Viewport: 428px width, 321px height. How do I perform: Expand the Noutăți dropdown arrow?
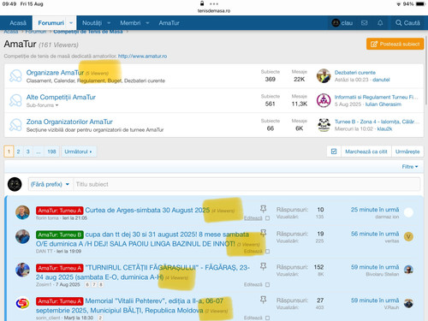pyautogui.click(x=109, y=23)
